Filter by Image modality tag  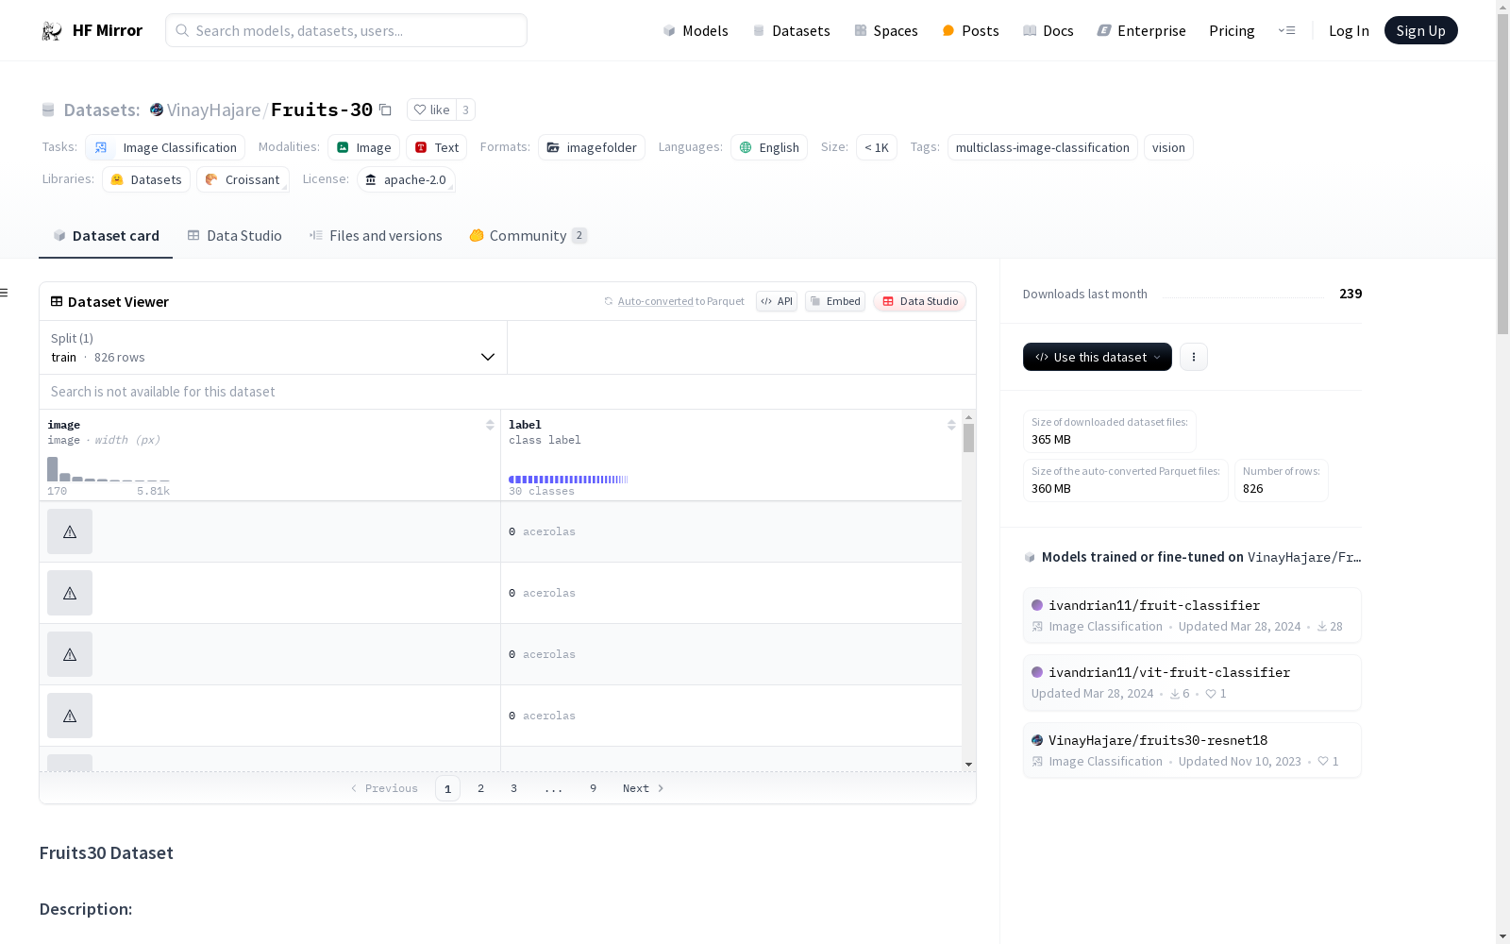pyautogui.click(x=363, y=147)
